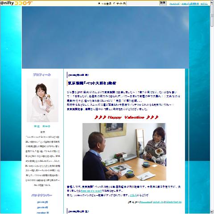
Task: Open the first back number month link
Action: [x=42, y=202]
